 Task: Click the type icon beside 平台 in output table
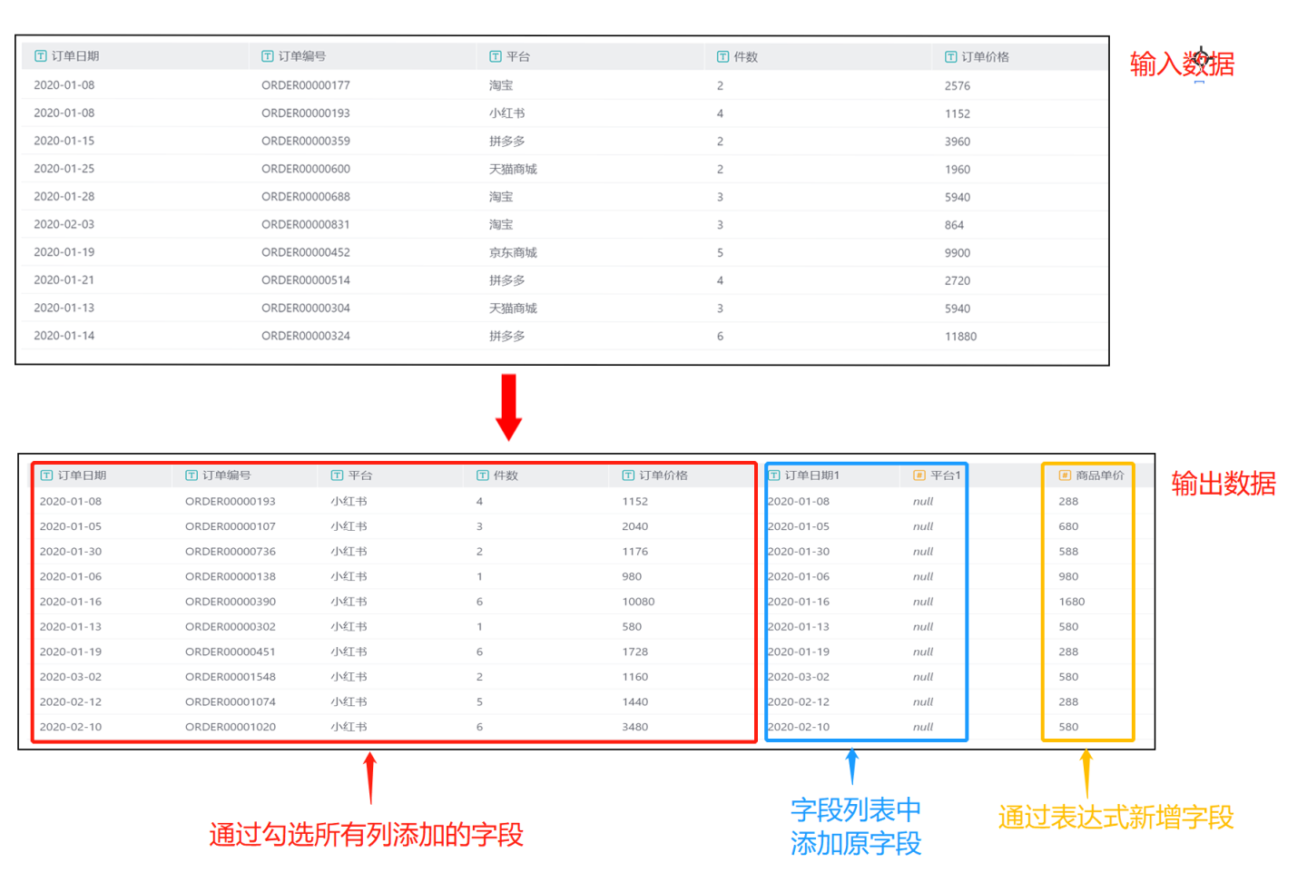point(338,475)
